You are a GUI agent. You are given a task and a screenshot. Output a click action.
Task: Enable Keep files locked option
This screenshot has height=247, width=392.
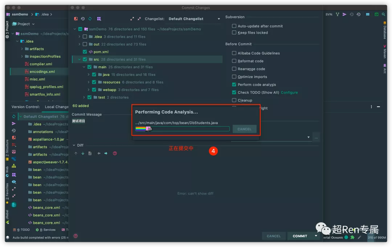click(x=234, y=33)
